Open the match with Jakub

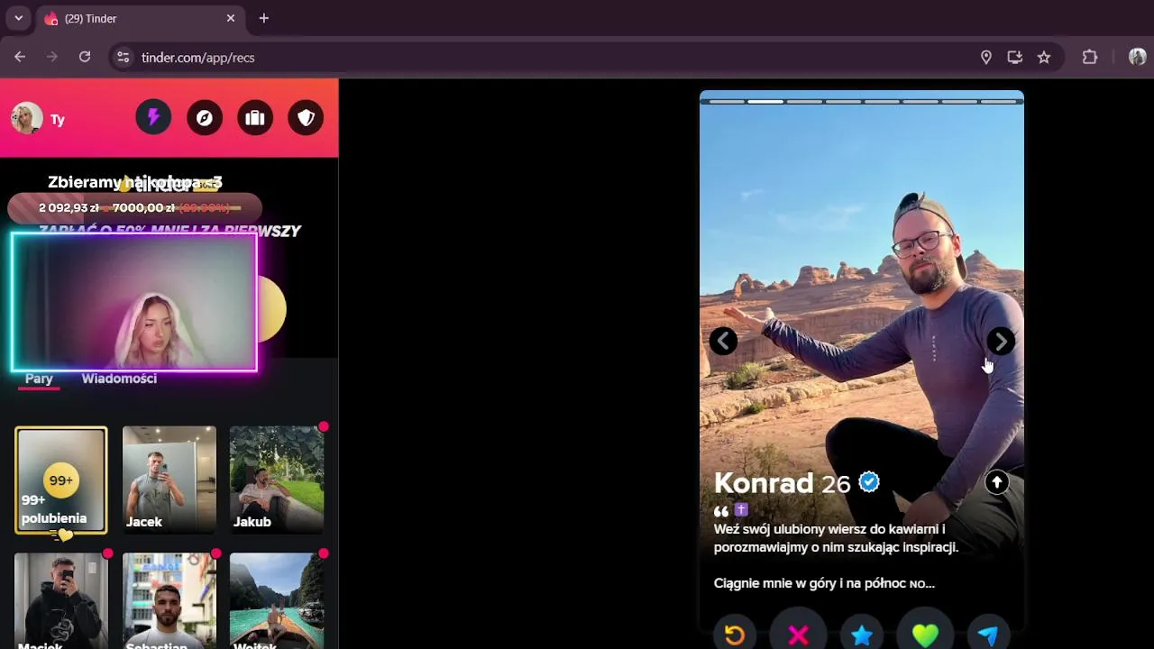[x=277, y=480]
